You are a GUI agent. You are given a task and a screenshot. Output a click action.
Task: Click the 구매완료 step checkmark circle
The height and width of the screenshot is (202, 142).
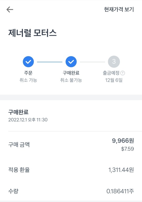point(71,62)
